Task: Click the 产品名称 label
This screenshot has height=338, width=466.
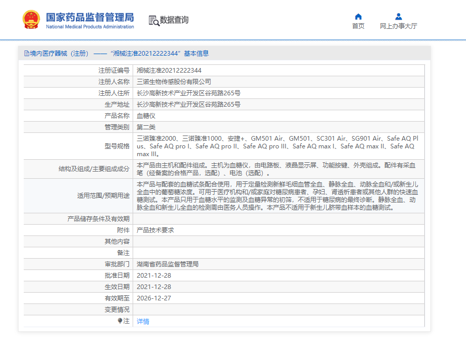Action: click(x=117, y=116)
